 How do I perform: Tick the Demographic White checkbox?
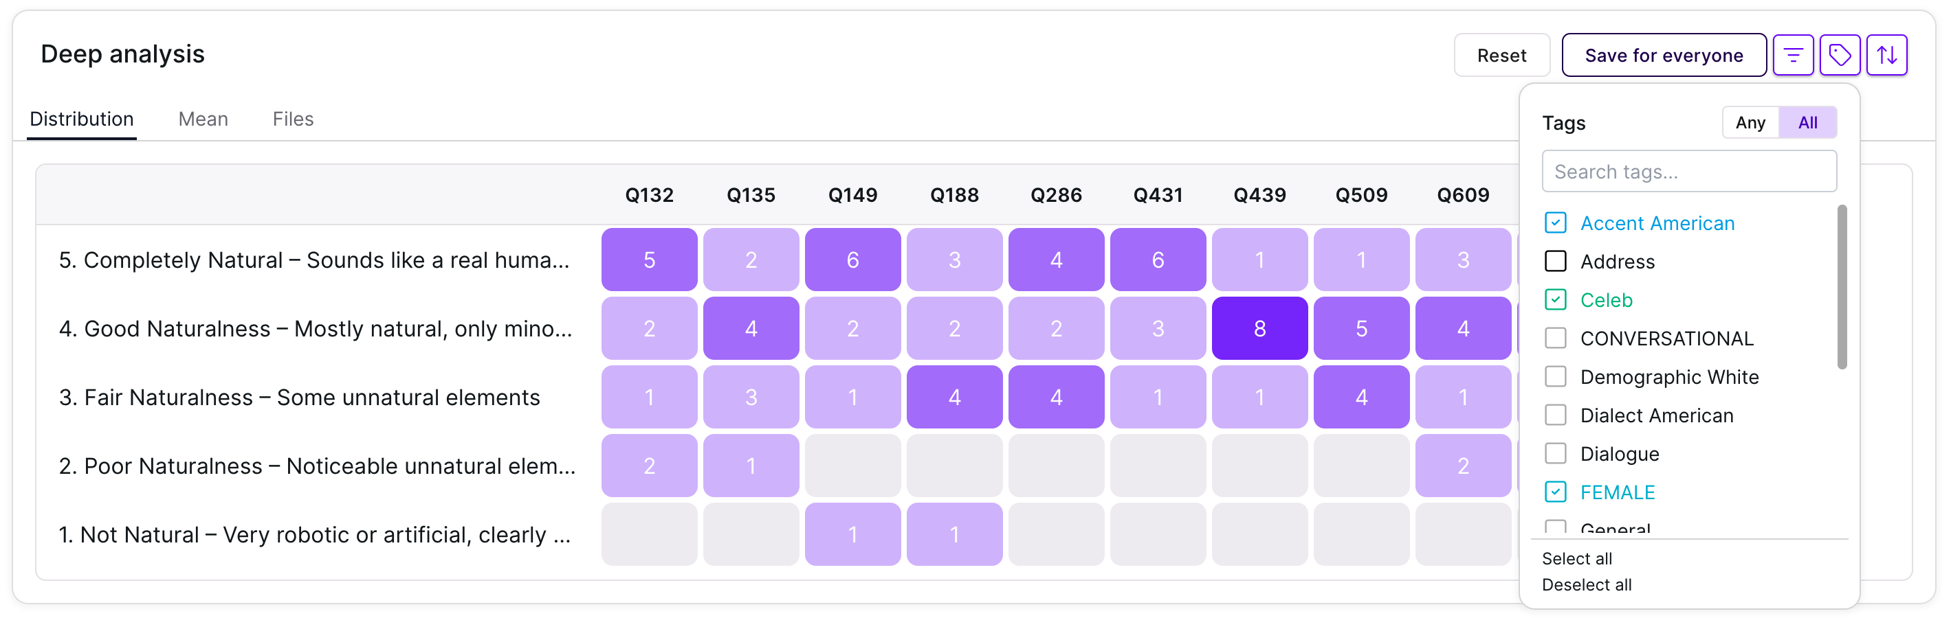tap(1556, 377)
